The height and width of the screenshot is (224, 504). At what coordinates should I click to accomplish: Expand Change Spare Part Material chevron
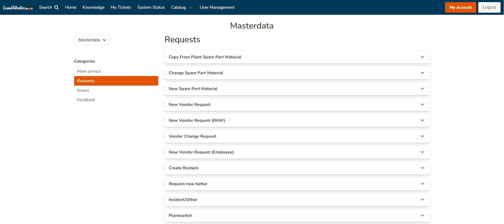(x=422, y=73)
